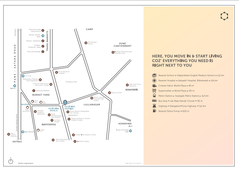The height and width of the screenshot is (170, 239).
Task: Click the Metro Station train icon
Action: point(154,95)
